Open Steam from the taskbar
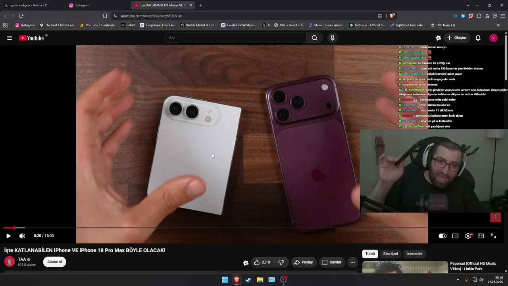This screenshot has width=508, height=286. click(248, 280)
